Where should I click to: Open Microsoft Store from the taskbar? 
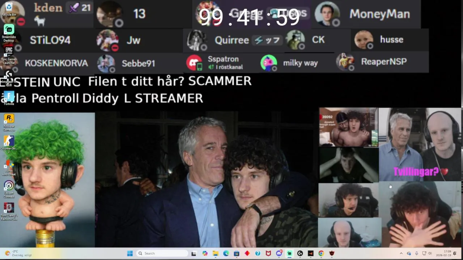(237, 253)
